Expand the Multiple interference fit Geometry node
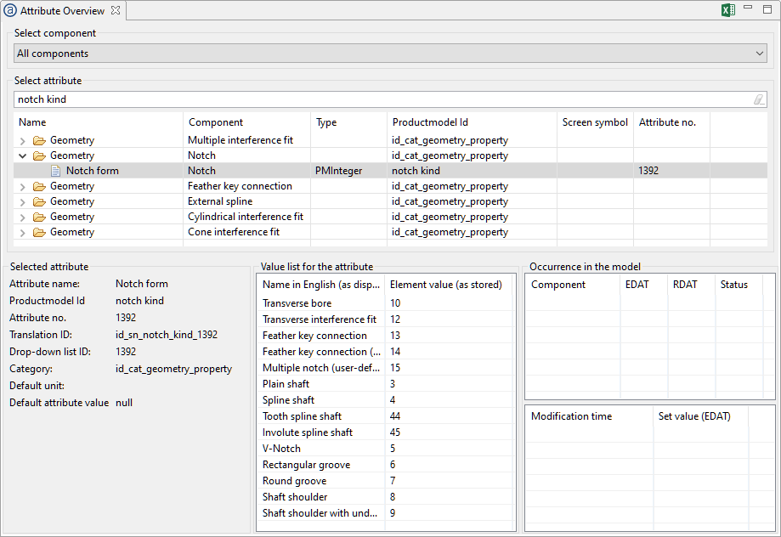The image size is (781, 537). [22, 140]
